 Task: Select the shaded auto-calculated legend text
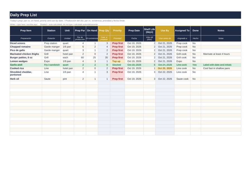[69, 25]
